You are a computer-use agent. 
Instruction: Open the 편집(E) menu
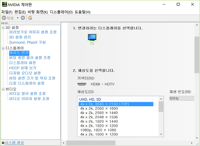(x=20, y=12)
